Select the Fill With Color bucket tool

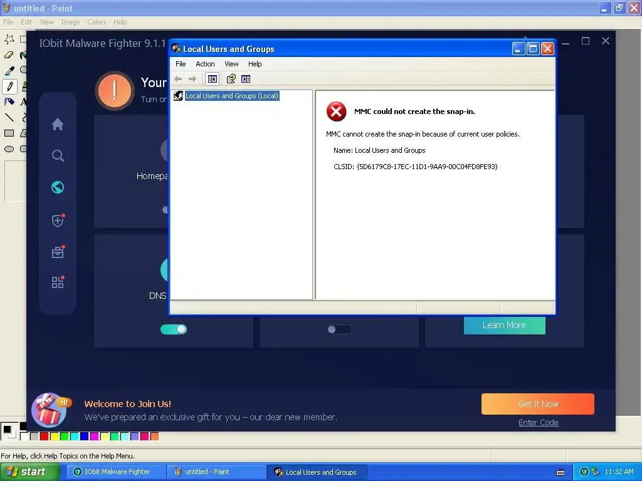[x=24, y=55]
